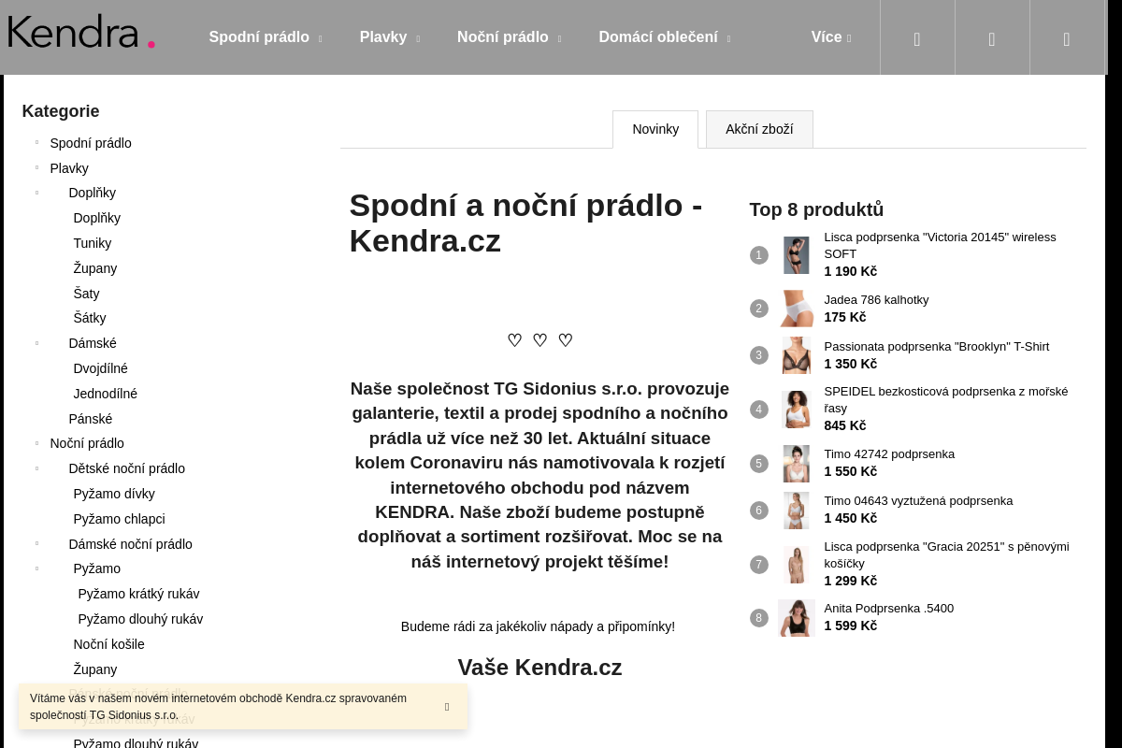Open the Lisca podprsenka Victoria 20145 product link
Screen dimensions: 1122x748
tap(940, 245)
